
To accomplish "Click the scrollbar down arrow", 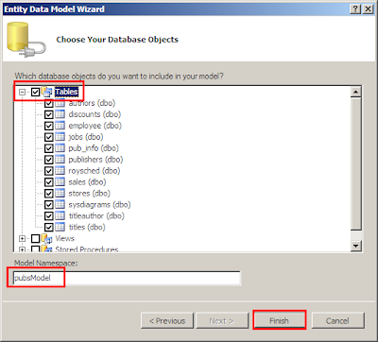I will pos(356,246).
